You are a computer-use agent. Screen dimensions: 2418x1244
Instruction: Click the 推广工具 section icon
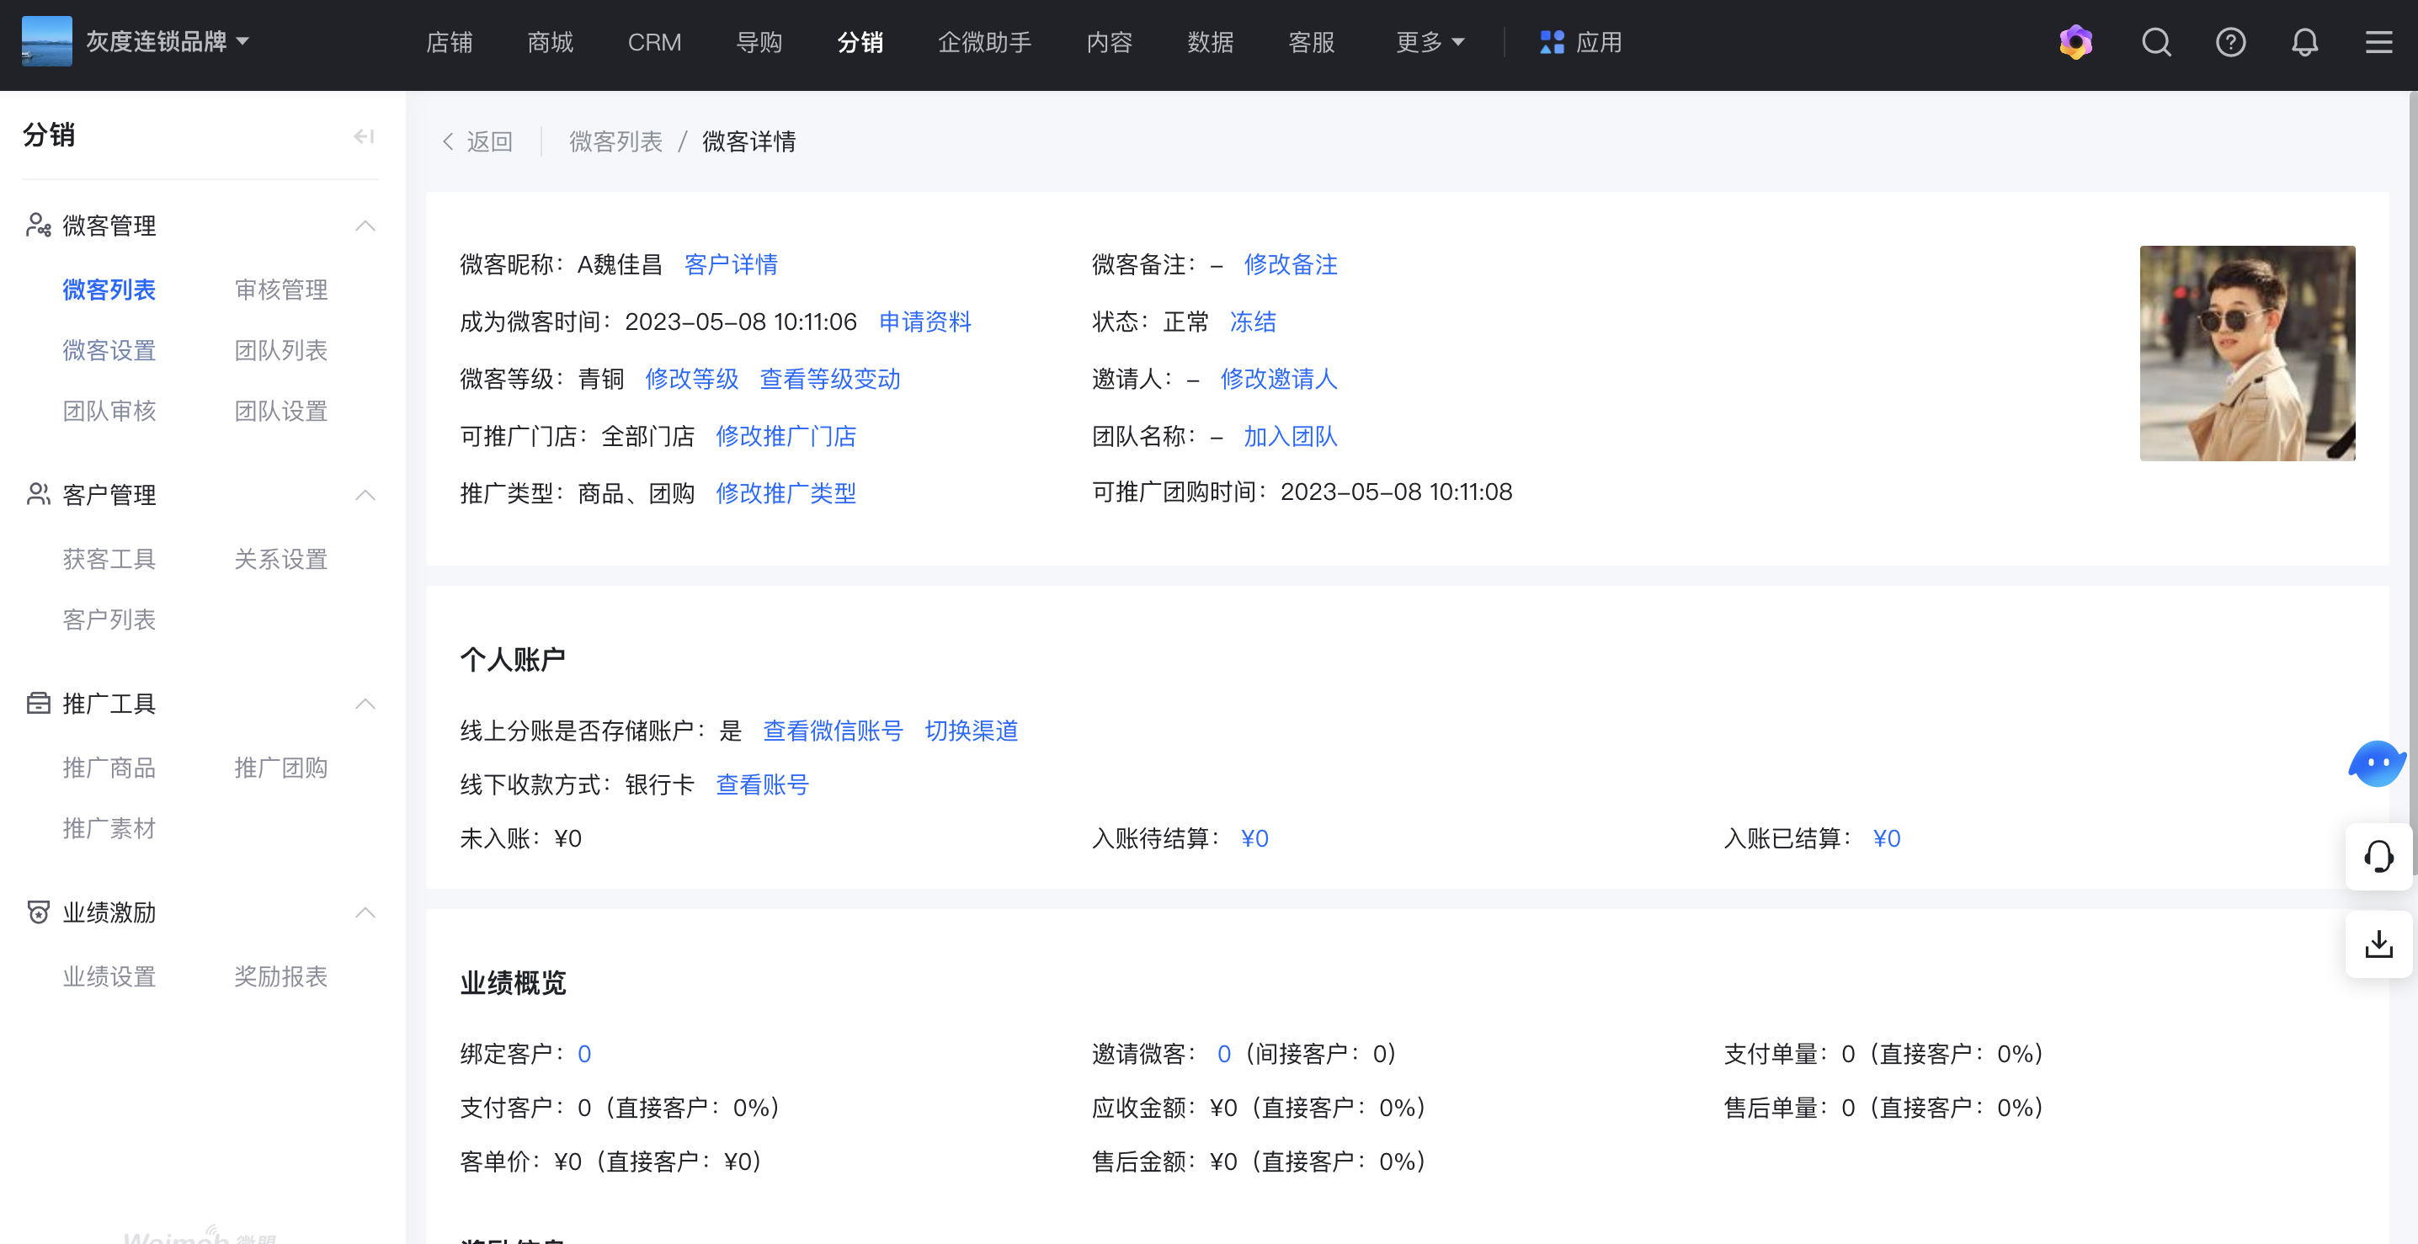39,704
